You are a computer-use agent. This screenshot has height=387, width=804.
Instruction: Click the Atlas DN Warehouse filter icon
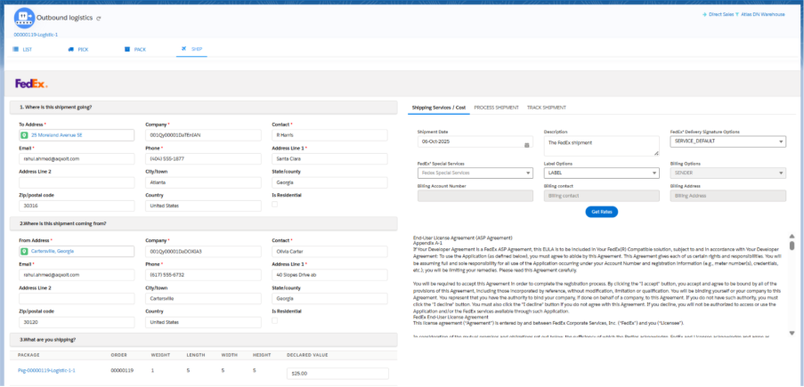click(738, 15)
